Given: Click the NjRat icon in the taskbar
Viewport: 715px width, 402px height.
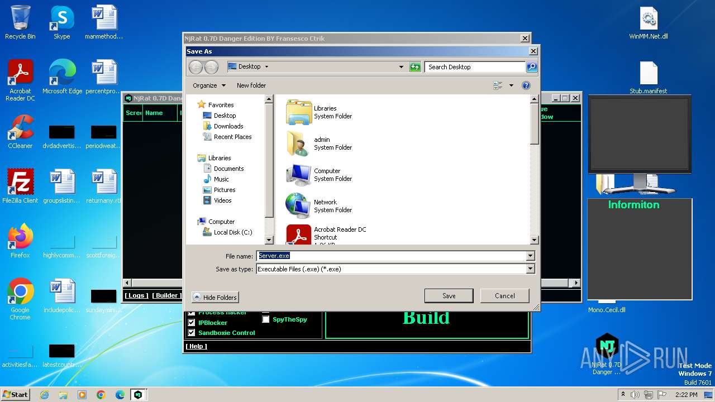Looking at the screenshot, I should [137, 395].
